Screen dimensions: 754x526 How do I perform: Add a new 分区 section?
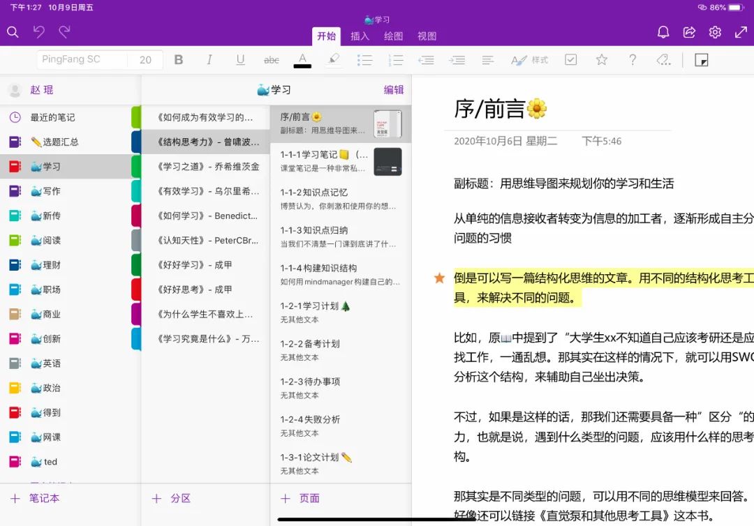172,498
